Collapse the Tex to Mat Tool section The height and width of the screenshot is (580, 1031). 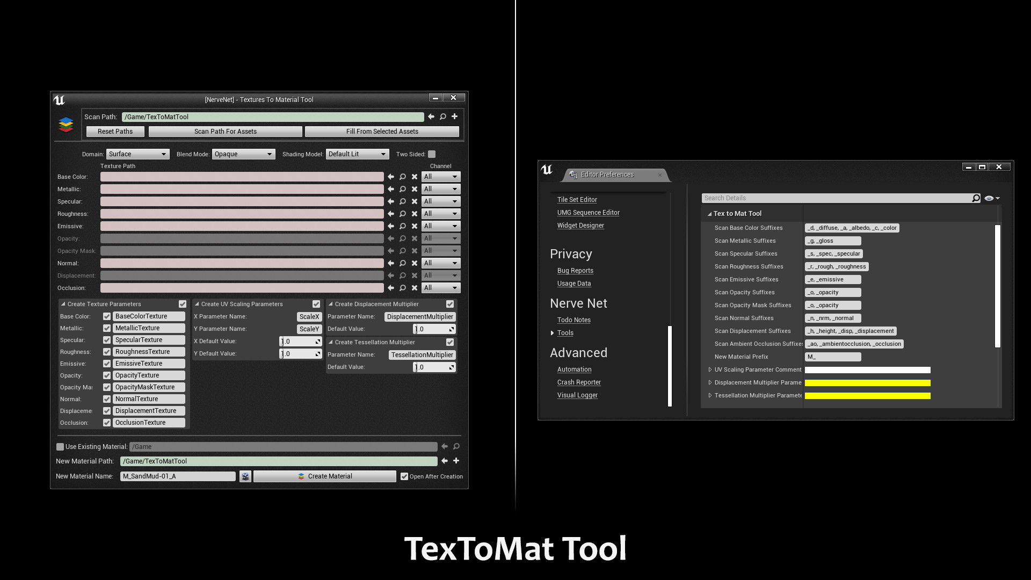coord(709,214)
